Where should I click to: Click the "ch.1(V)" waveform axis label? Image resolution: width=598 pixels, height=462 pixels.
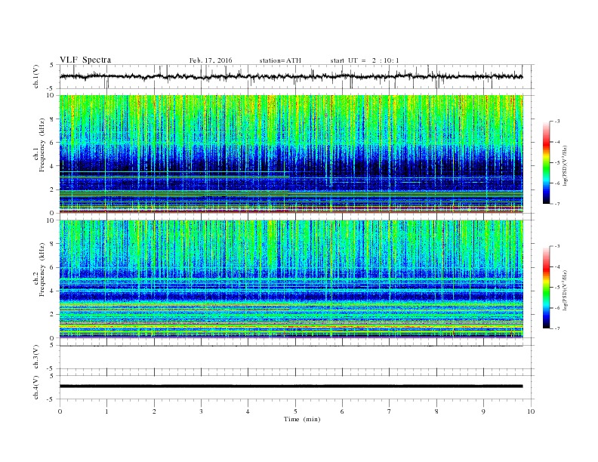tap(36, 76)
